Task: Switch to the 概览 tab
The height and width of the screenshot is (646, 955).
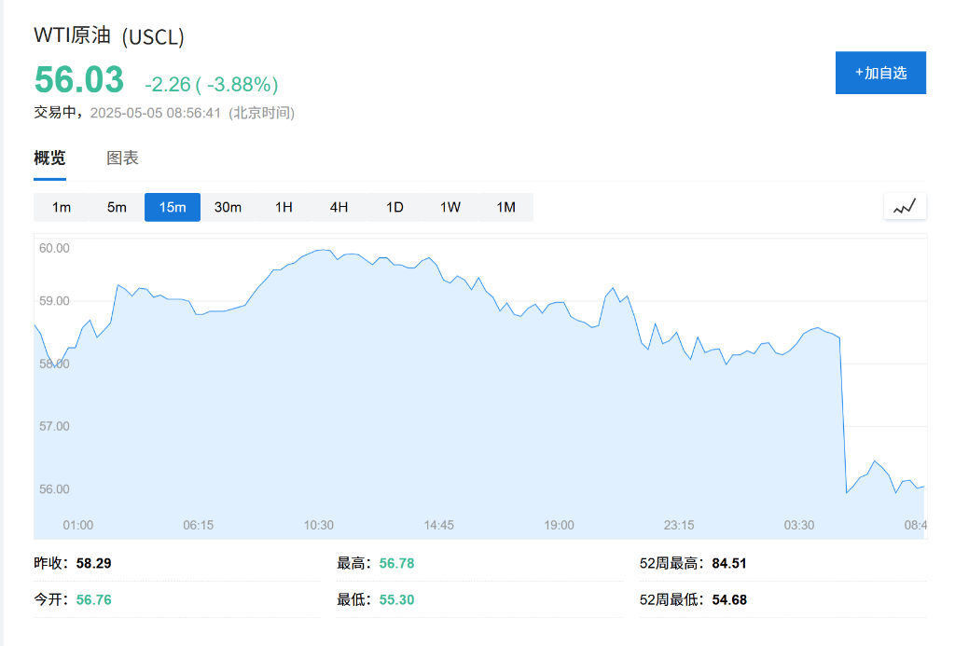Action: [48, 158]
